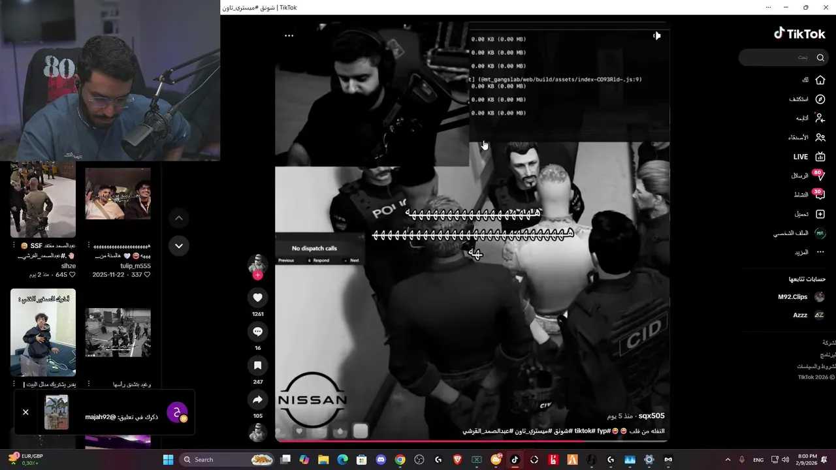Open the M92.Clips followed account

coord(801,297)
